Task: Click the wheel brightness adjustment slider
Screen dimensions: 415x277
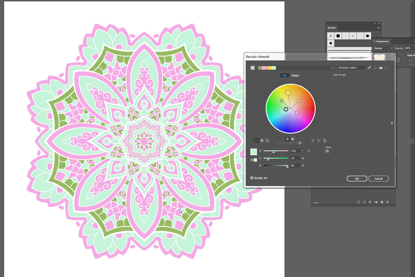Action: 290,143
